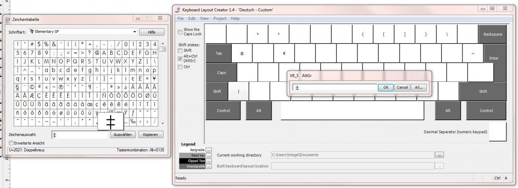This screenshot has height=188, width=518.
Task: Select the ® character in the character grid
Action: click(61, 88)
